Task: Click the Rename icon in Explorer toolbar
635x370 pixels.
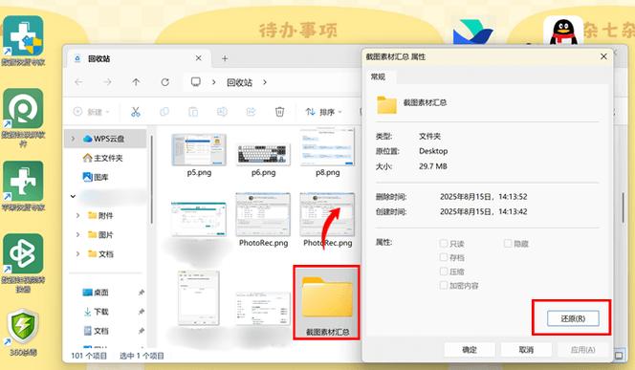Action: [x=222, y=112]
